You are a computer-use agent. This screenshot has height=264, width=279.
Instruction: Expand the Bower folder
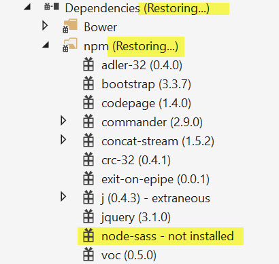(x=45, y=26)
